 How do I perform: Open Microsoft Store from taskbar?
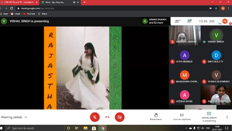pyautogui.click(x=94, y=128)
